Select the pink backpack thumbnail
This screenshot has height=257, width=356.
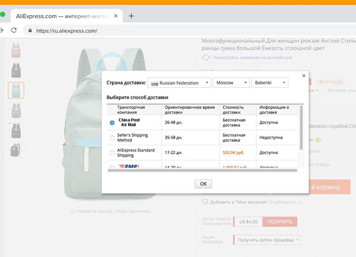(16, 50)
